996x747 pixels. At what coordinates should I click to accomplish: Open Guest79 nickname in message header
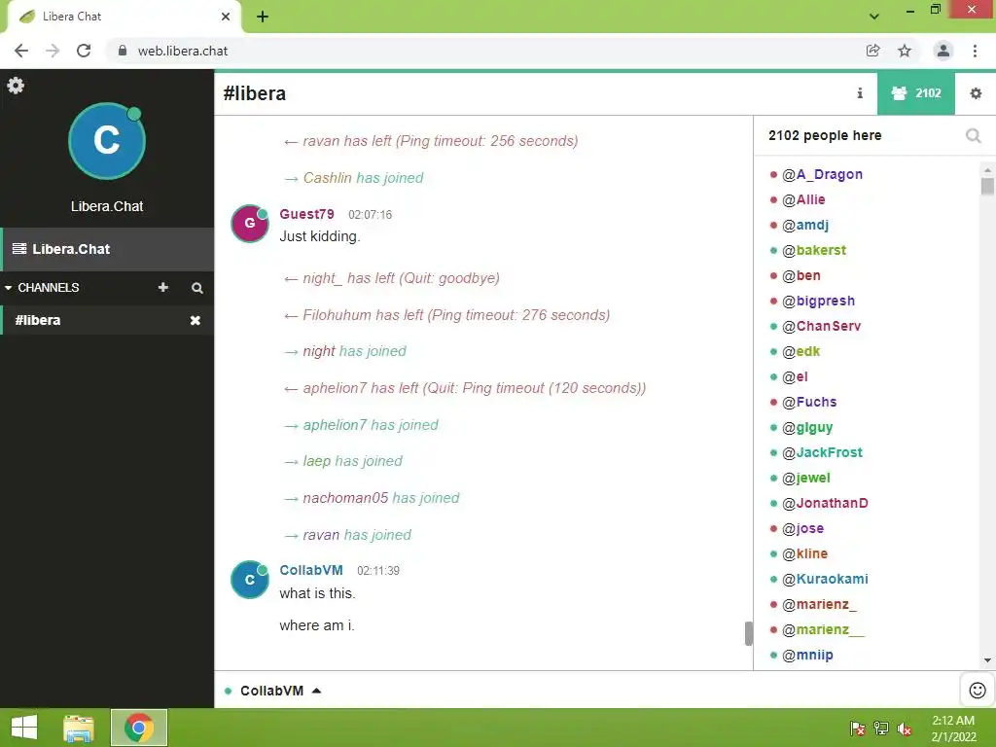pos(306,214)
